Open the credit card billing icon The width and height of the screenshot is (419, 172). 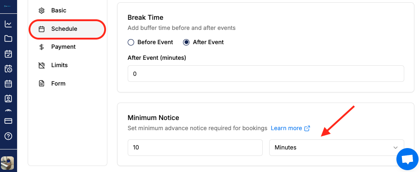click(x=8, y=121)
